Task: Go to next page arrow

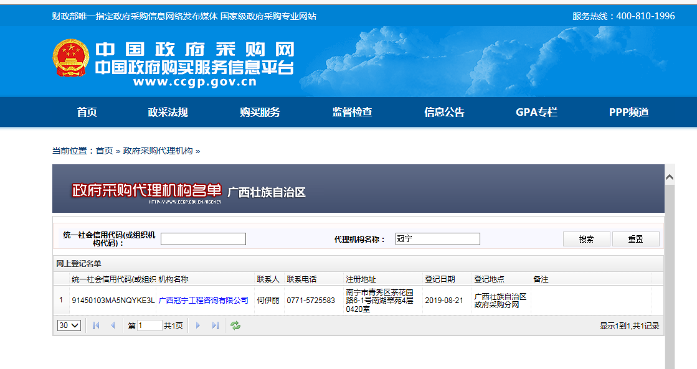Action: (x=198, y=325)
